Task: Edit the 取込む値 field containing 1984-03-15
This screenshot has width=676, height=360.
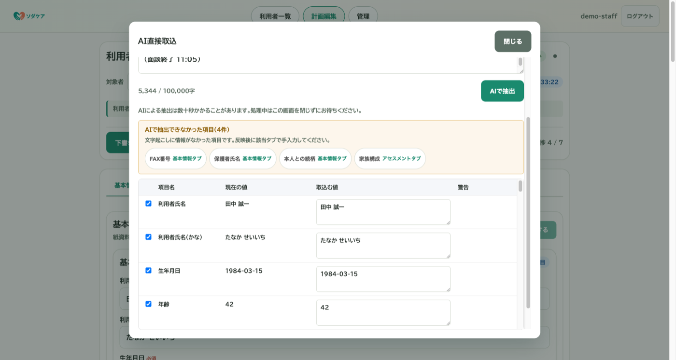Action: coord(383,279)
